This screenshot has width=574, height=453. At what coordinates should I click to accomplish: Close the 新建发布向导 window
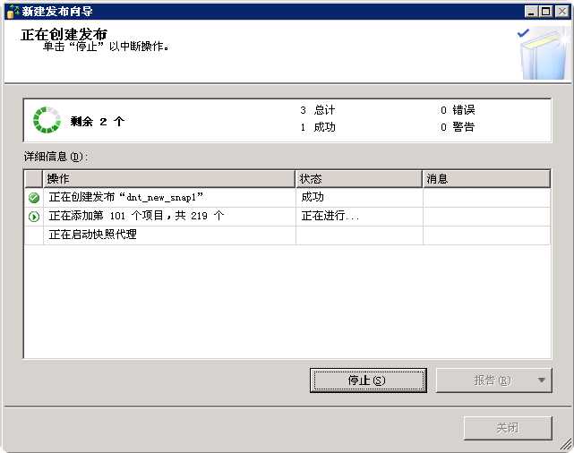562,12
